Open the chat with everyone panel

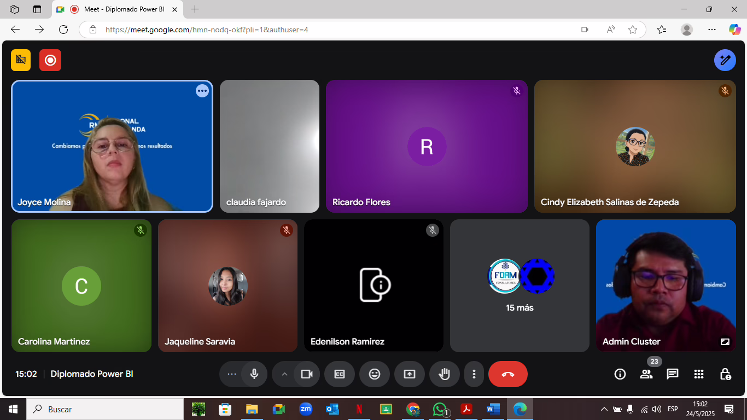coord(673,374)
